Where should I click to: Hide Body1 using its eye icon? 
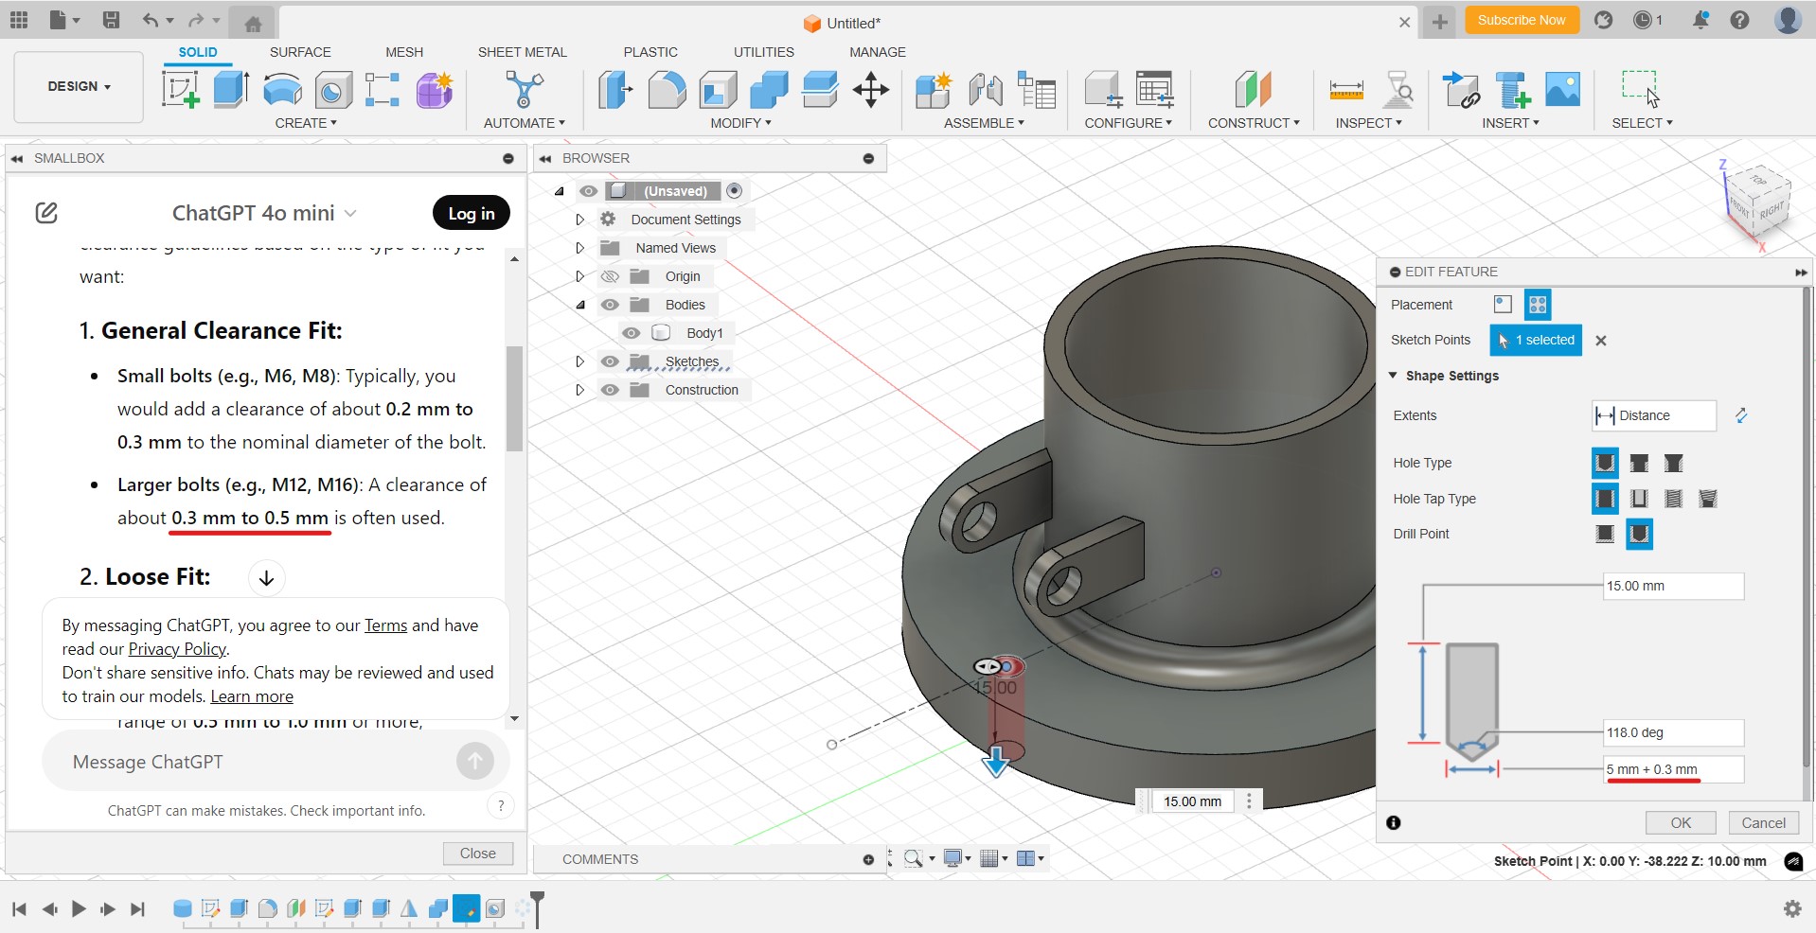(632, 333)
